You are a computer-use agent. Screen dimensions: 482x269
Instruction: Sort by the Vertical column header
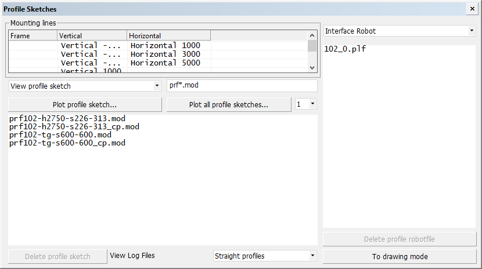[x=92, y=36]
